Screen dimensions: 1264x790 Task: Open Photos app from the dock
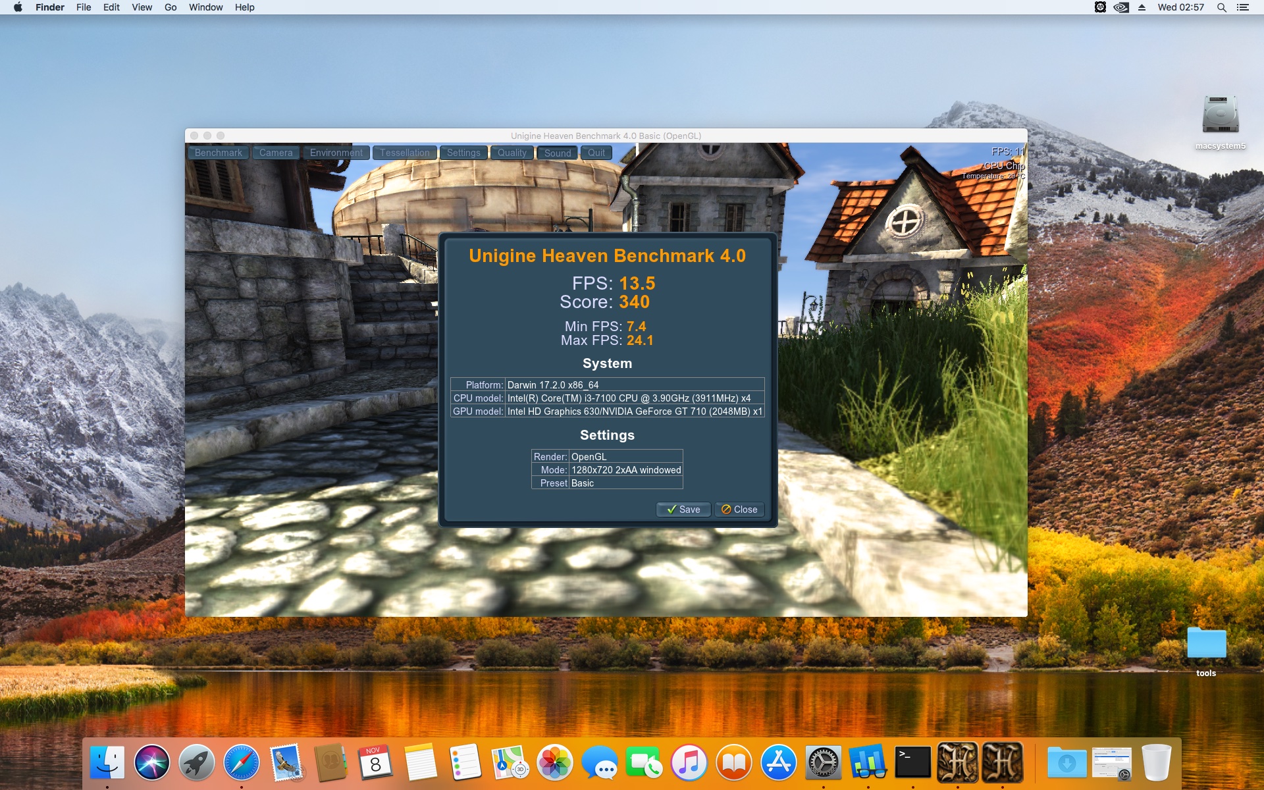click(555, 763)
